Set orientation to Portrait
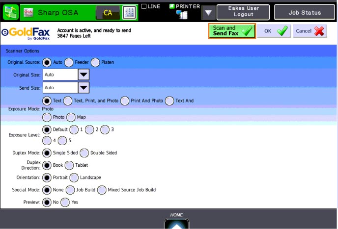Viewport: 338px width, 229px height. click(x=47, y=178)
